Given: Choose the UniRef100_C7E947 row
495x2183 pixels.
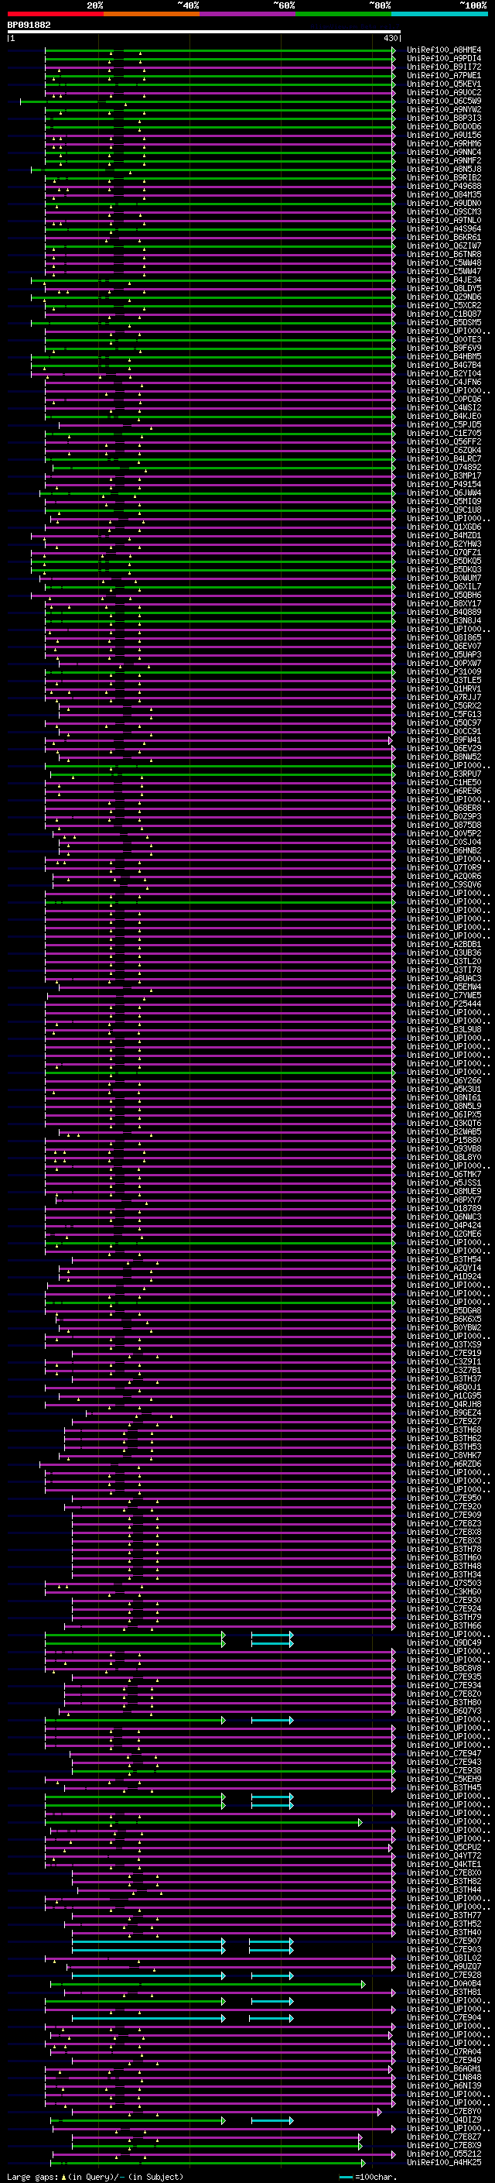Looking at the screenshot, I should [444, 1753].
